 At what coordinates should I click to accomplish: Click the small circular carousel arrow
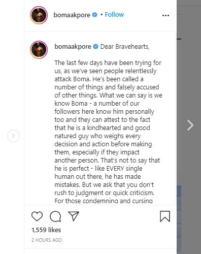pyautogui.click(x=13, y=136)
